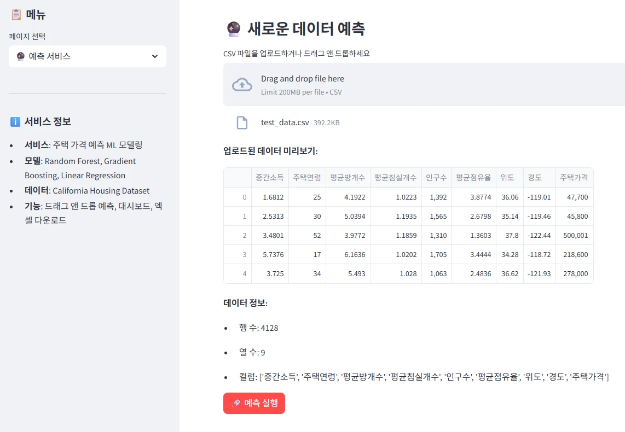Click the 인구수 column header
This screenshot has width=625, height=432.
click(x=436, y=178)
